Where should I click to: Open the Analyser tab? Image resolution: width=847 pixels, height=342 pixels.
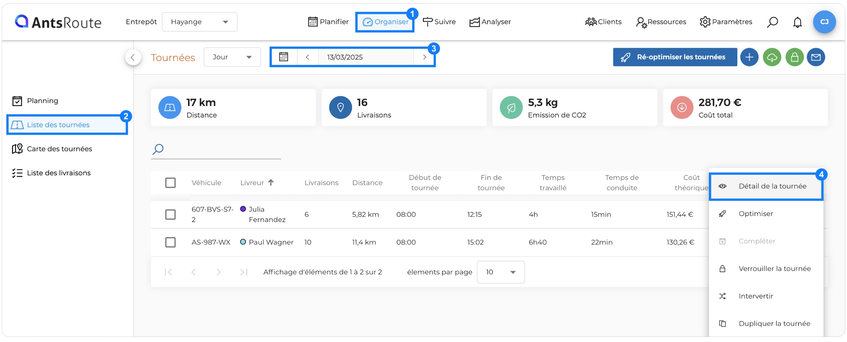(490, 22)
